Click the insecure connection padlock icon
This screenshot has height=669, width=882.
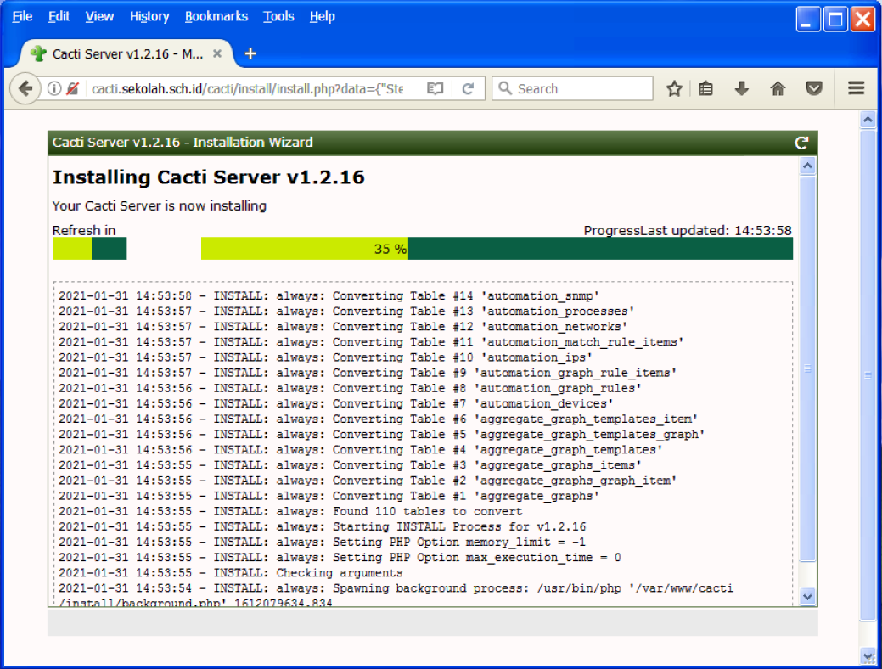tap(73, 88)
